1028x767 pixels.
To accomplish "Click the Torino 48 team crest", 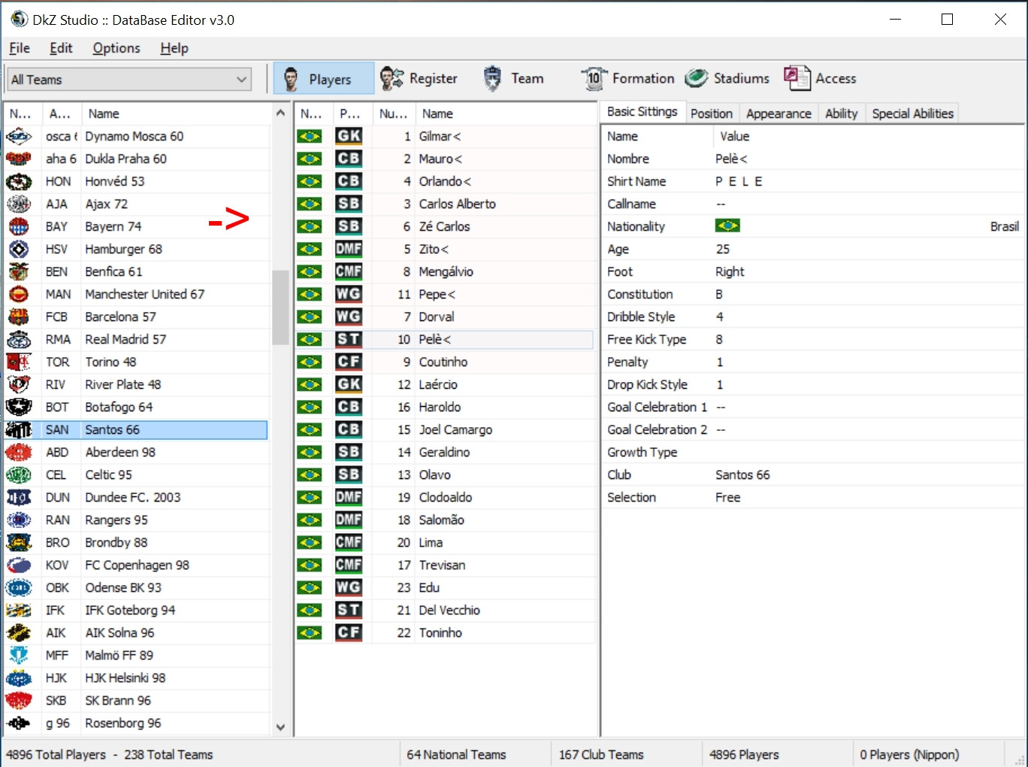I will coord(19,362).
